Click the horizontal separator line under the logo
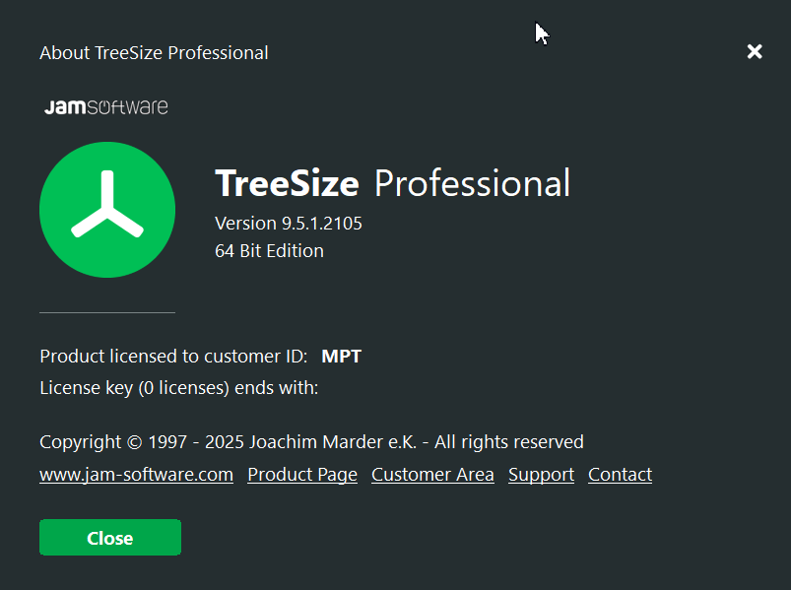Image resolution: width=791 pixels, height=590 pixels. pos(107,312)
